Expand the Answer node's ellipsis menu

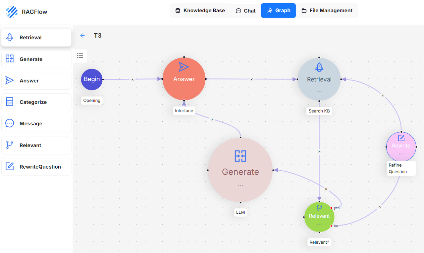pos(184,91)
